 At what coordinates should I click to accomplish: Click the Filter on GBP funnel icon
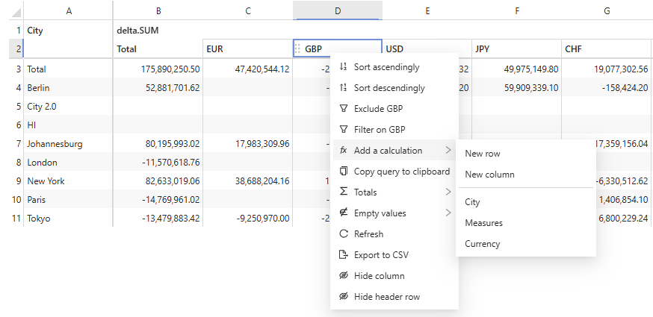343,129
